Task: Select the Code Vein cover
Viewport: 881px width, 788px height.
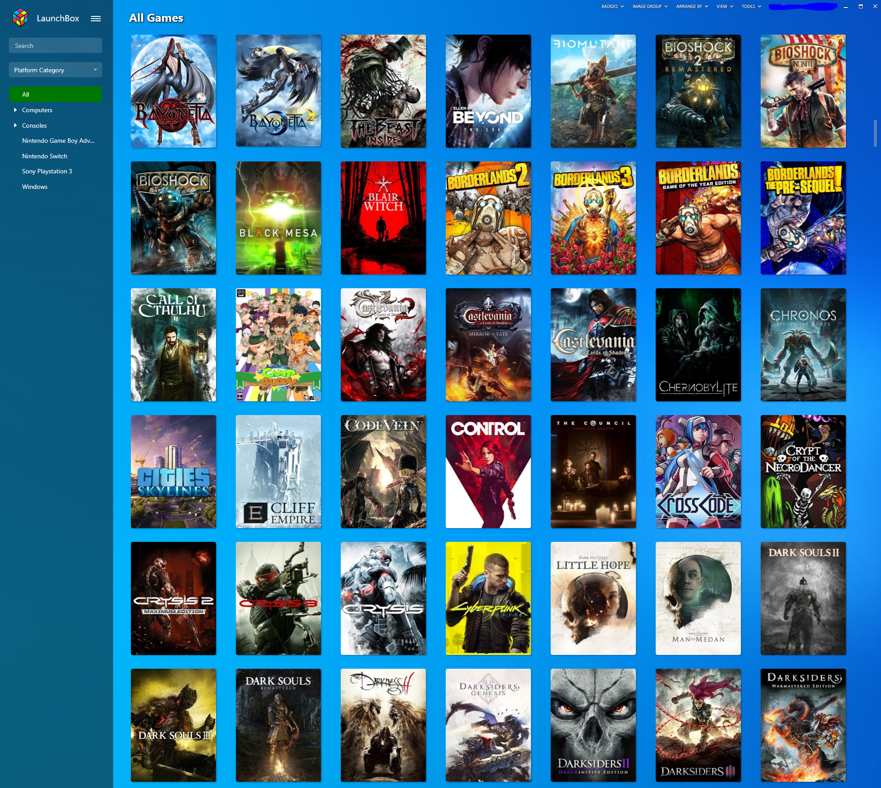Action: (x=383, y=472)
